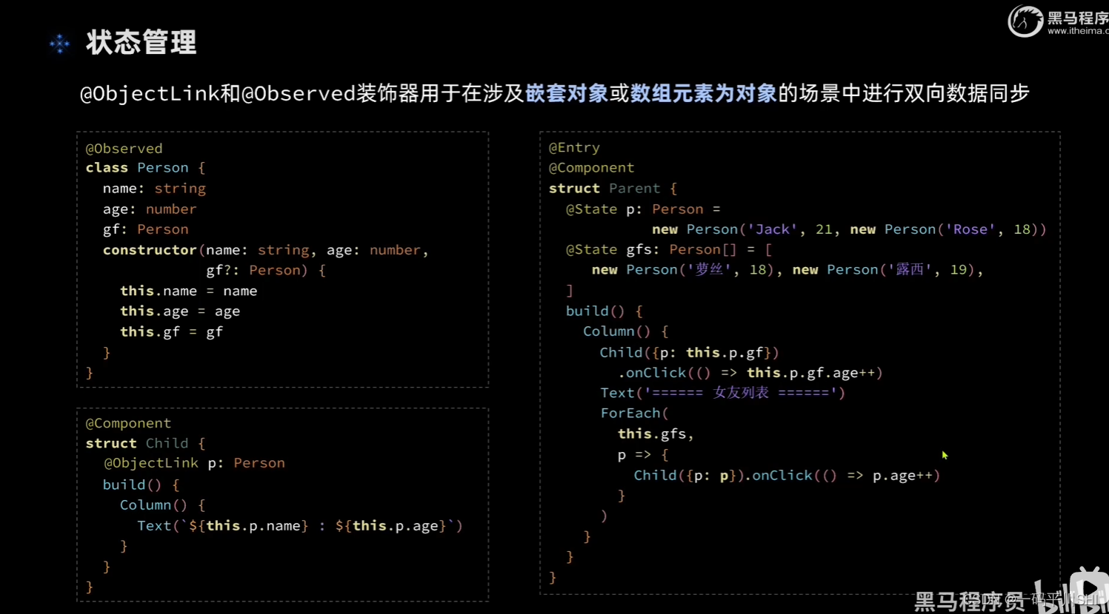Click @Component above struct Parent
This screenshot has width=1109, height=614.
[591, 168]
